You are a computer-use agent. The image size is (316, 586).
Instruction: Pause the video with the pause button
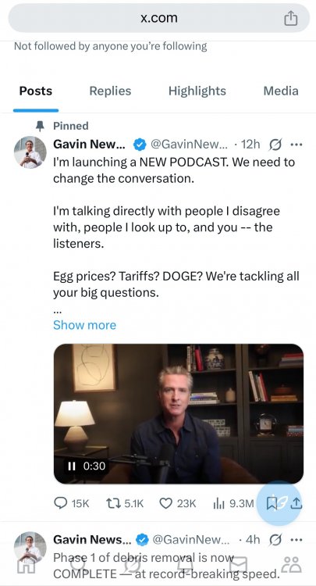71,466
